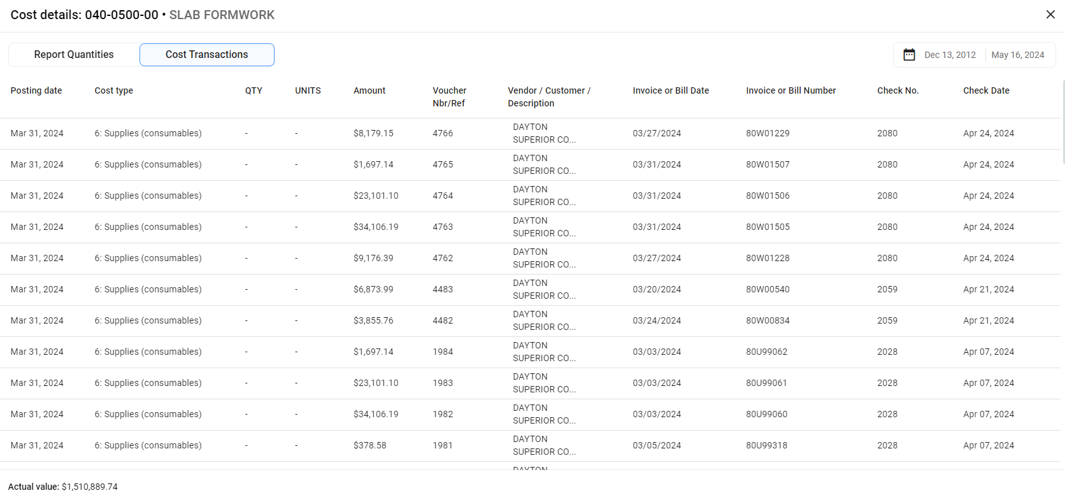
Task: Click invoice number 80U99061
Action: 766,383
